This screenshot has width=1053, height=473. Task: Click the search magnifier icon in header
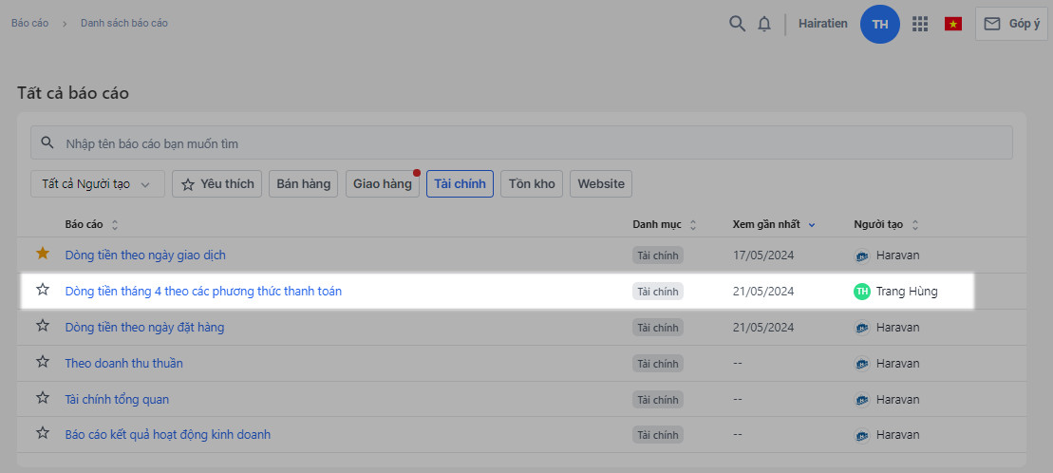pos(737,24)
